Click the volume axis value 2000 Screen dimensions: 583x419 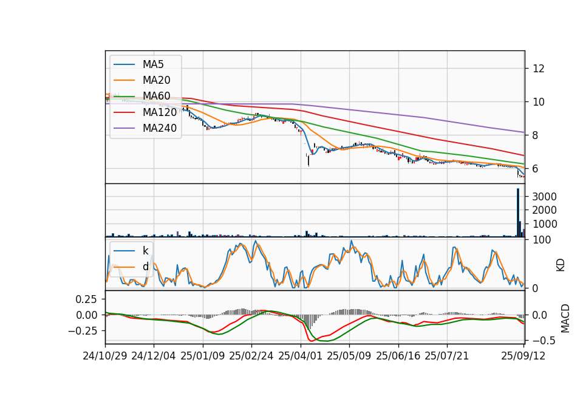pos(544,211)
